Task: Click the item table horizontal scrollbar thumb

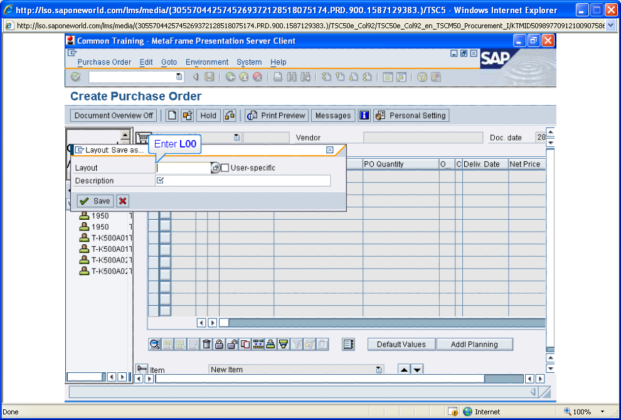Action: coord(224,323)
